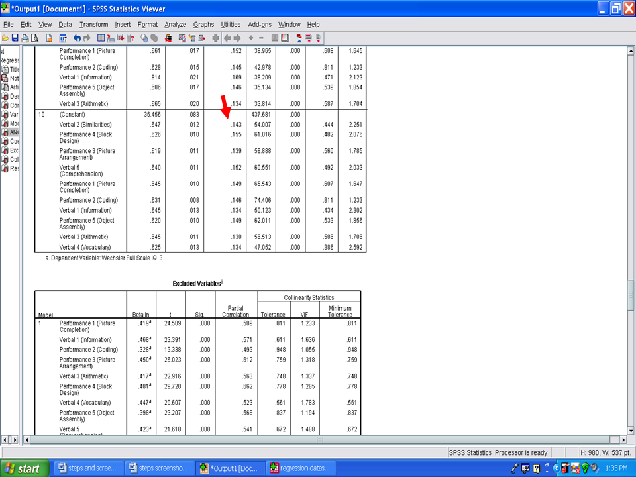Select the Notes item in outline pane

click(x=13, y=78)
